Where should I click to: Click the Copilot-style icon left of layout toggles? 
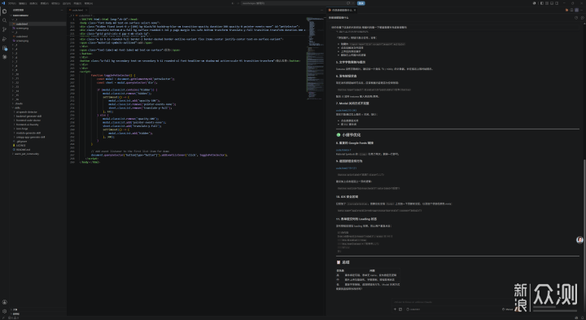535,3
